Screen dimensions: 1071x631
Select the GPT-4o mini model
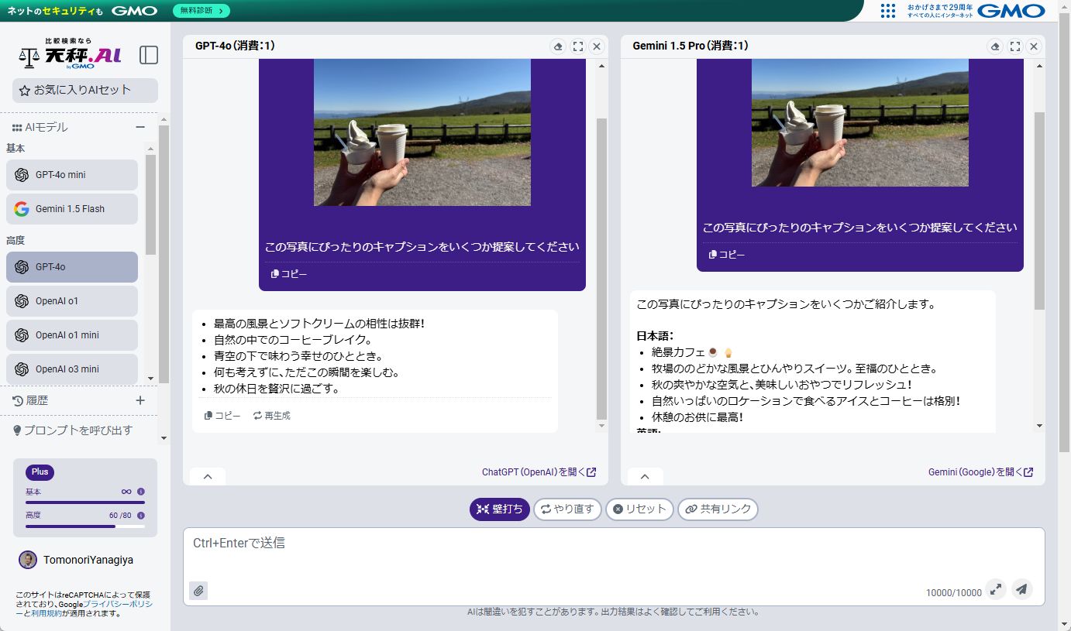point(71,175)
